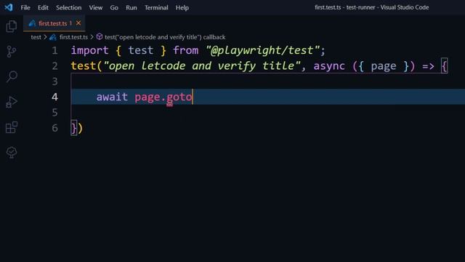Close the first.test.ts tab
The image size is (465, 262).
coord(78,23)
